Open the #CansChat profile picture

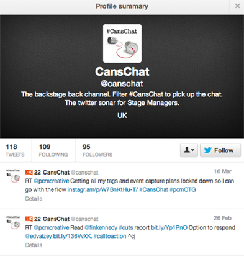point(122,43)
